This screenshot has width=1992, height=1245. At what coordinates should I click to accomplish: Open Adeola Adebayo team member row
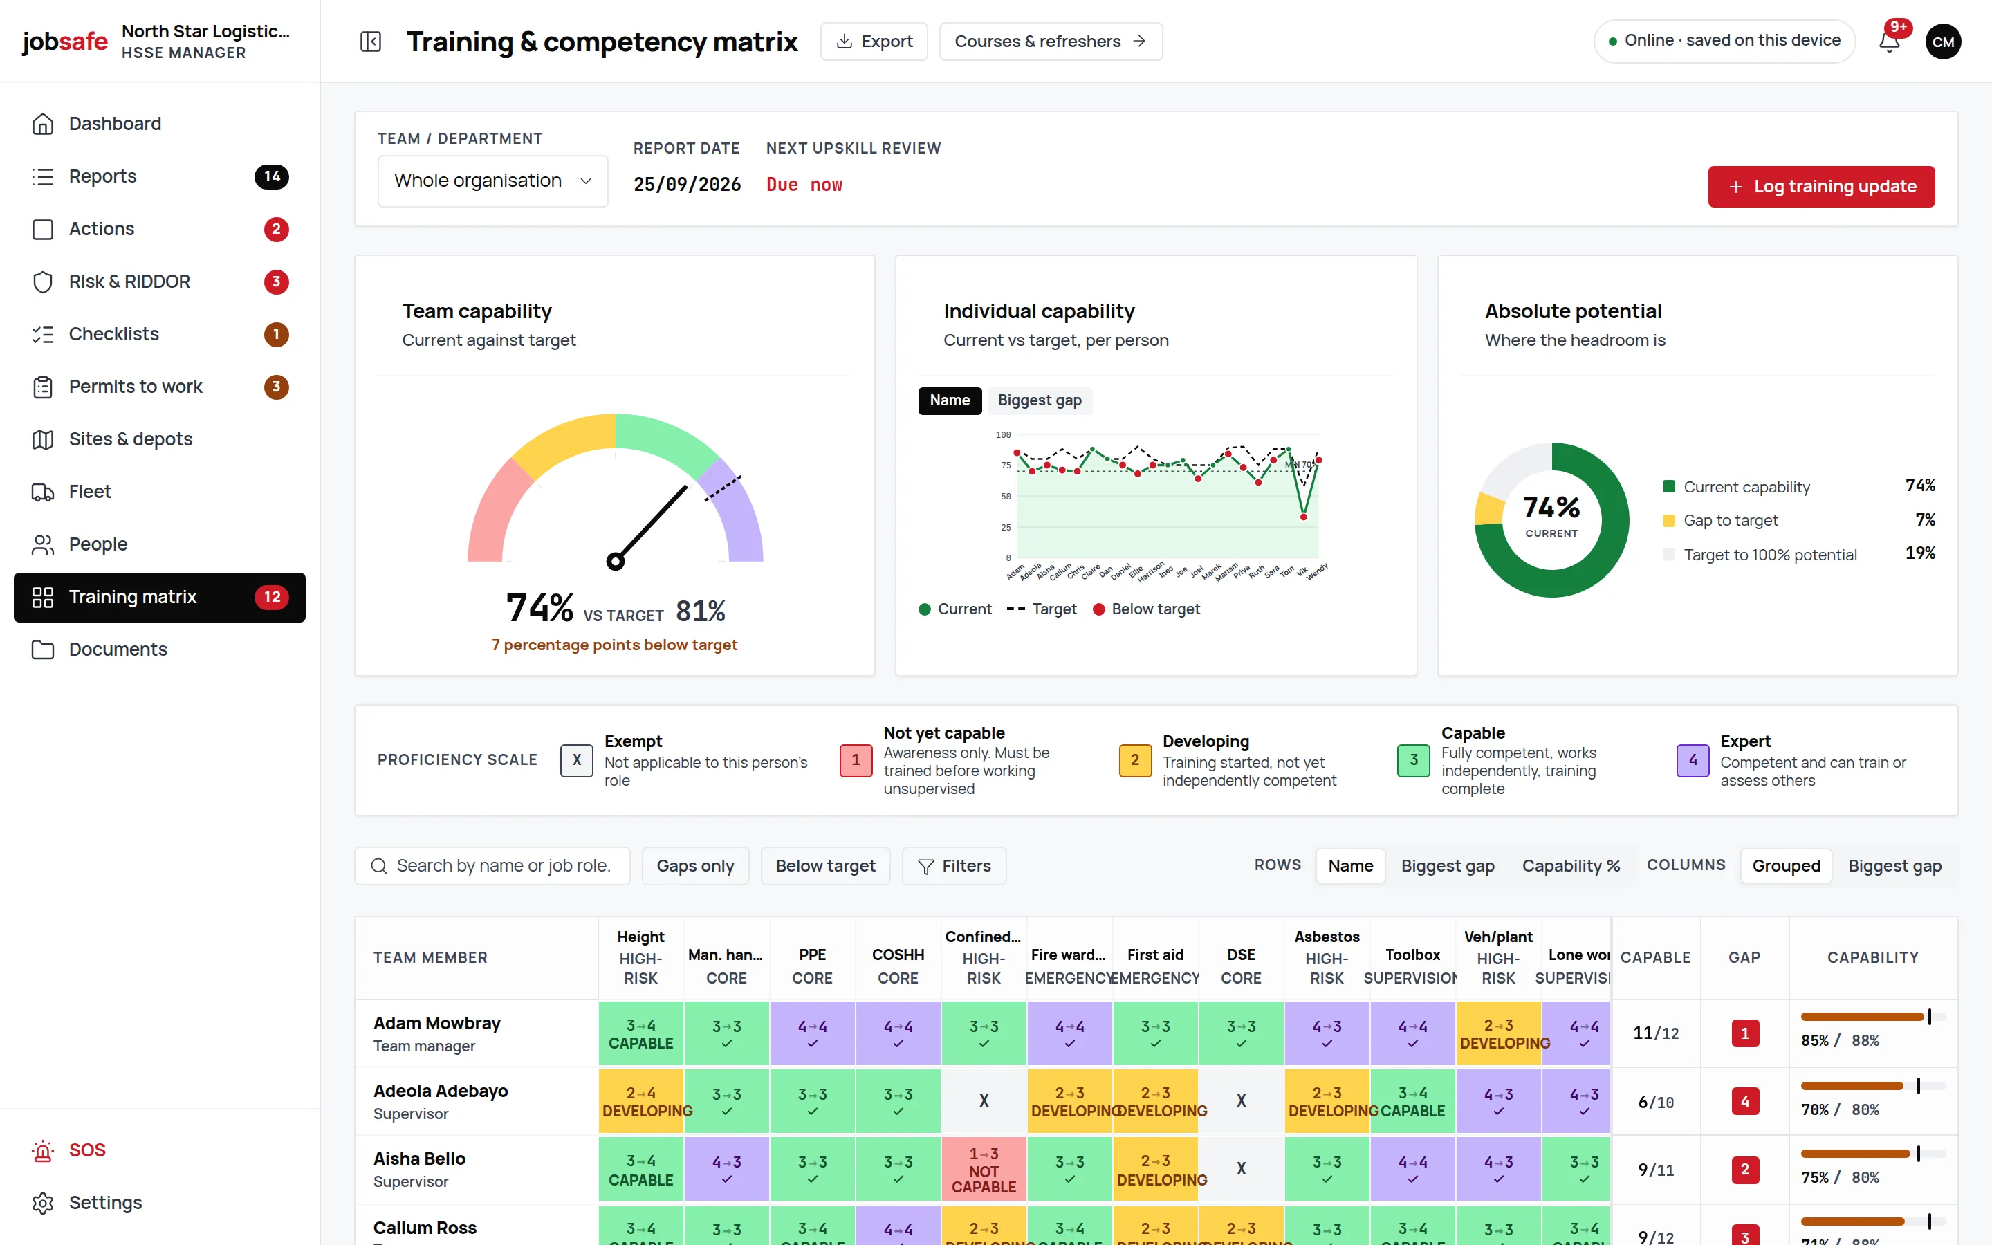(x=477, y=1102)
